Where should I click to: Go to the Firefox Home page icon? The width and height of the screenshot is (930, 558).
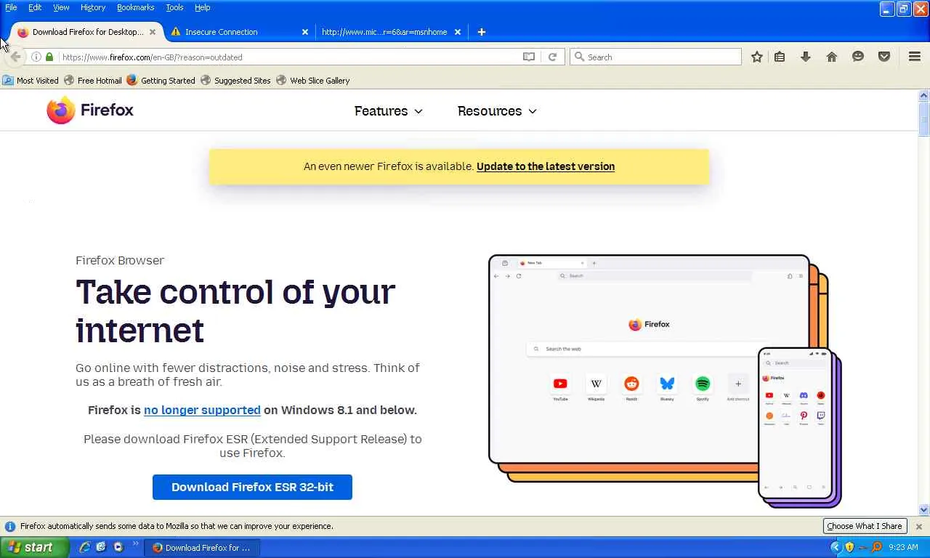click(x=832, y=57)
